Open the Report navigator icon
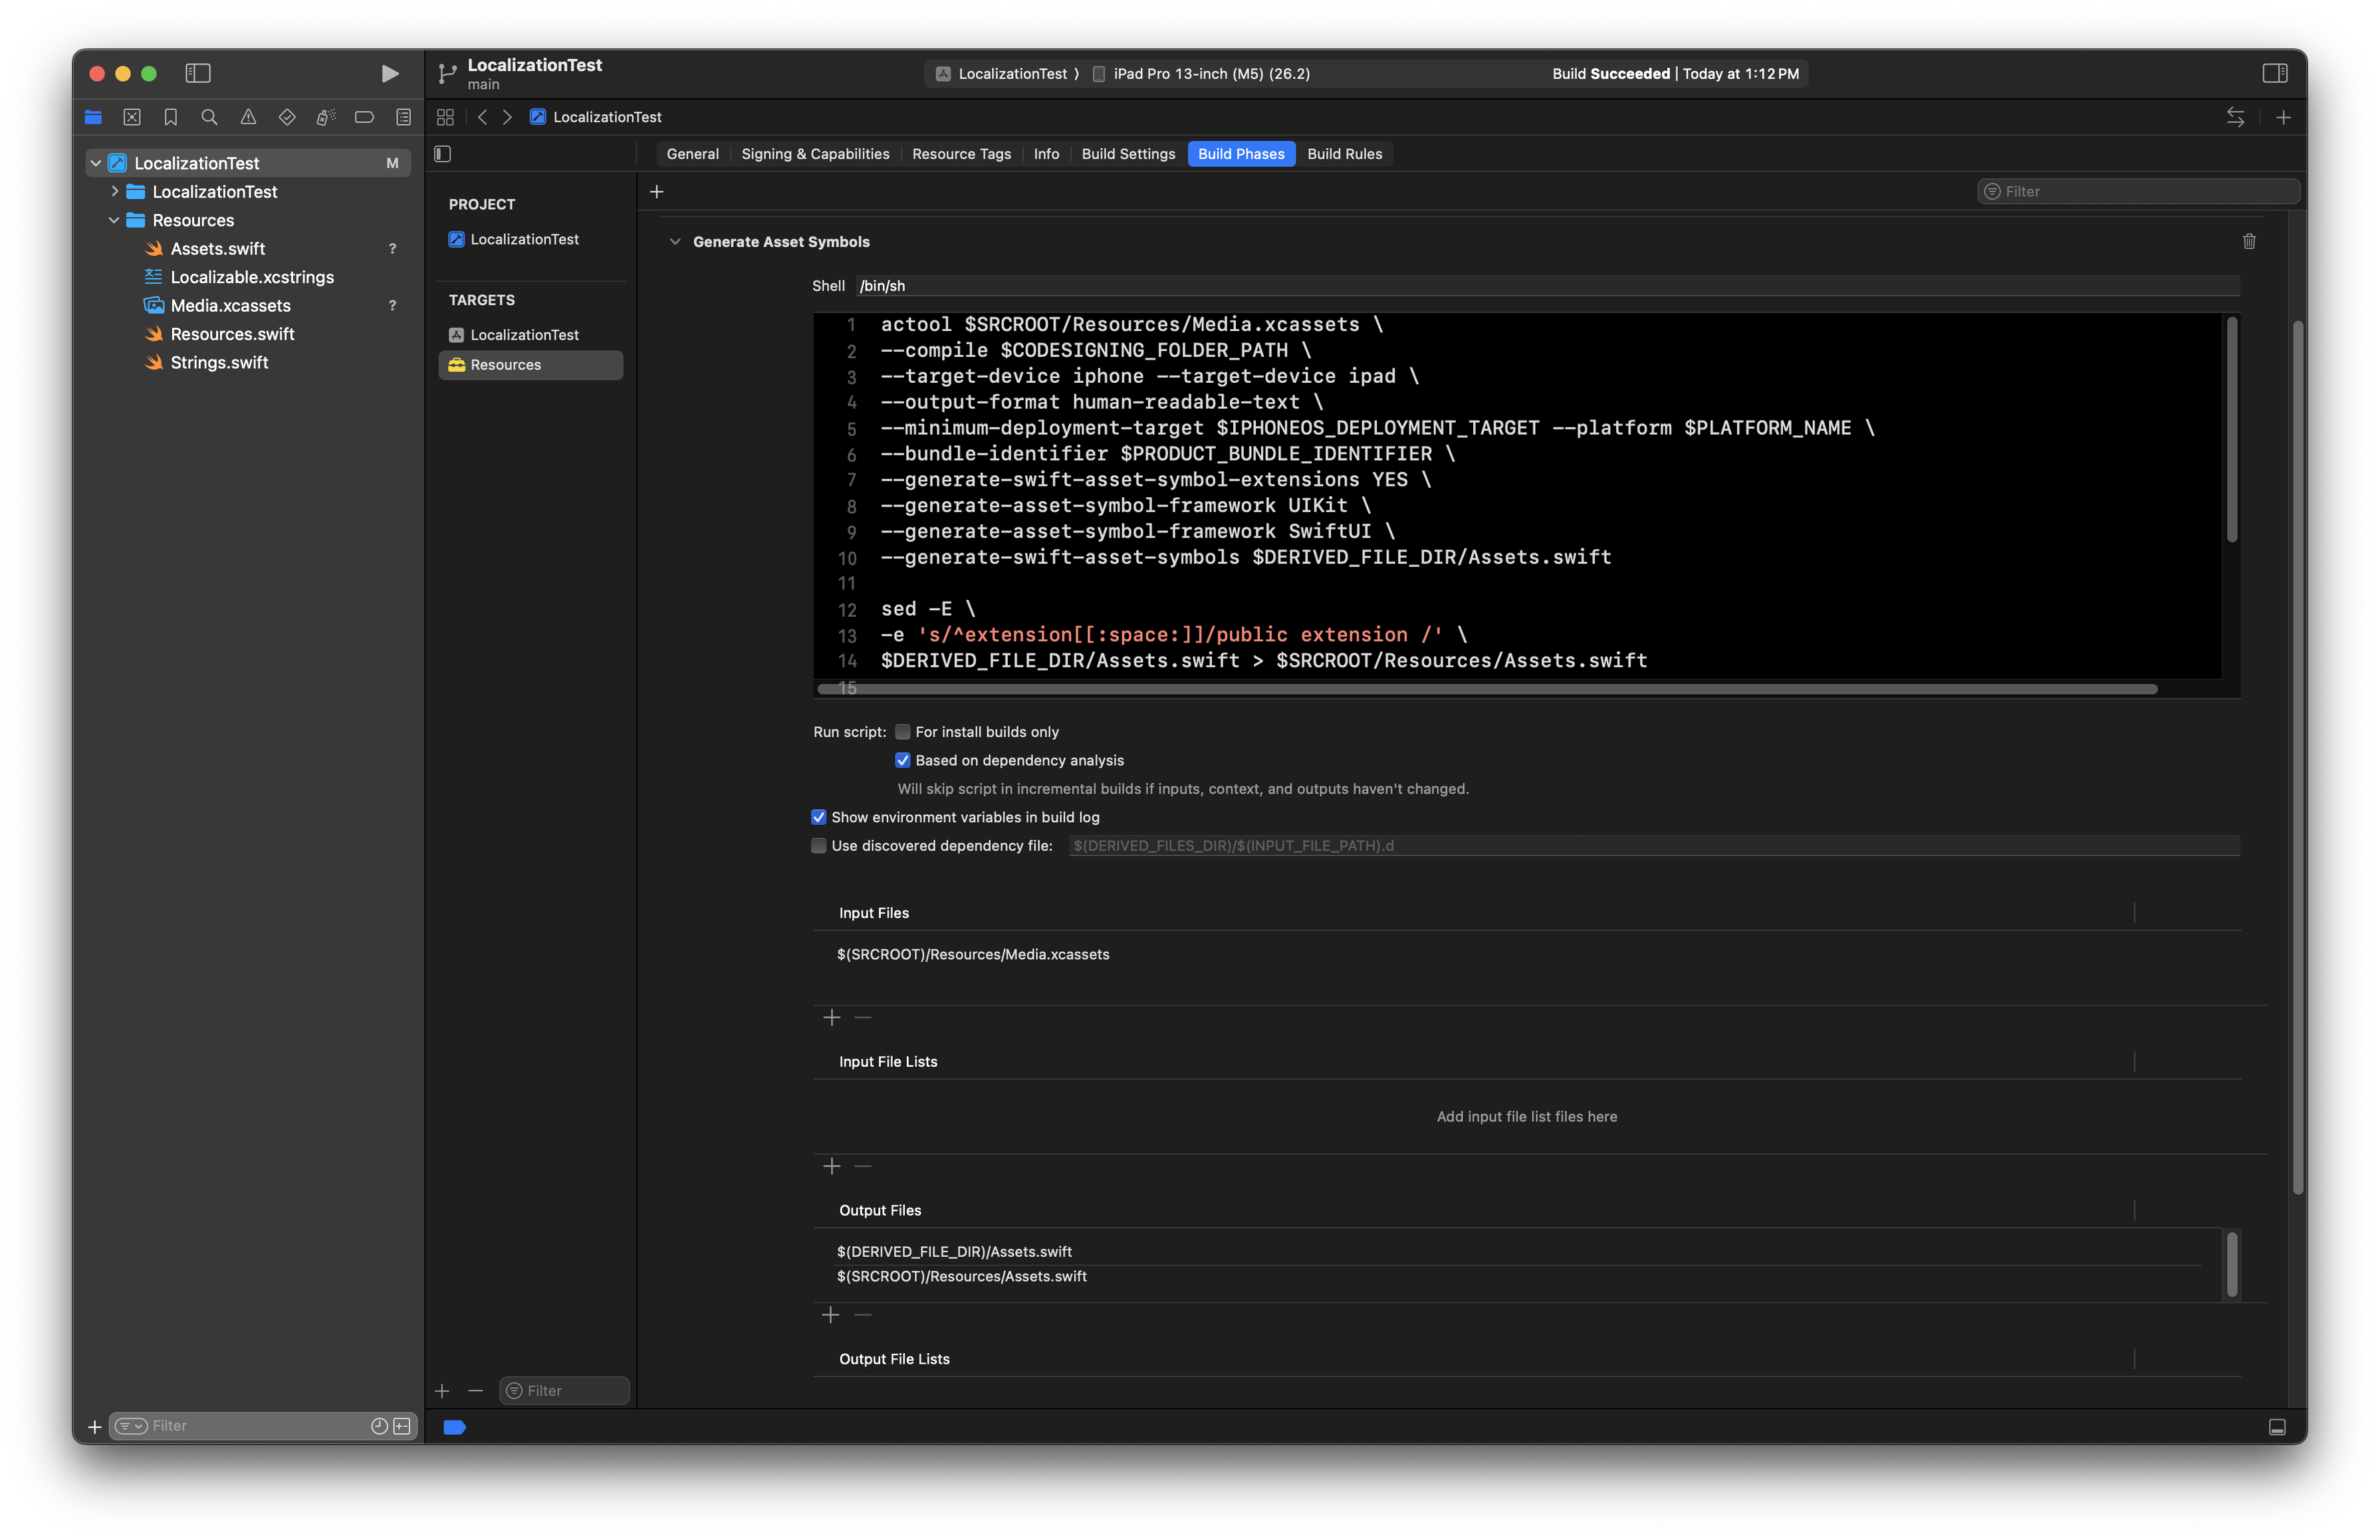The image size is (2380, 1540). tap(403, 117)
